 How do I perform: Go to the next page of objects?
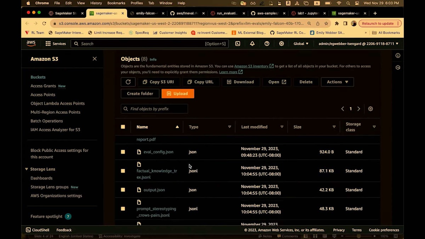click(359, 109)
